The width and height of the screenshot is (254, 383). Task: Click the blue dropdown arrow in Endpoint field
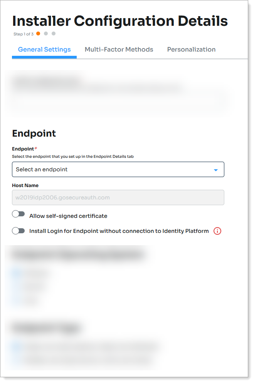click(x=216, y=170)
